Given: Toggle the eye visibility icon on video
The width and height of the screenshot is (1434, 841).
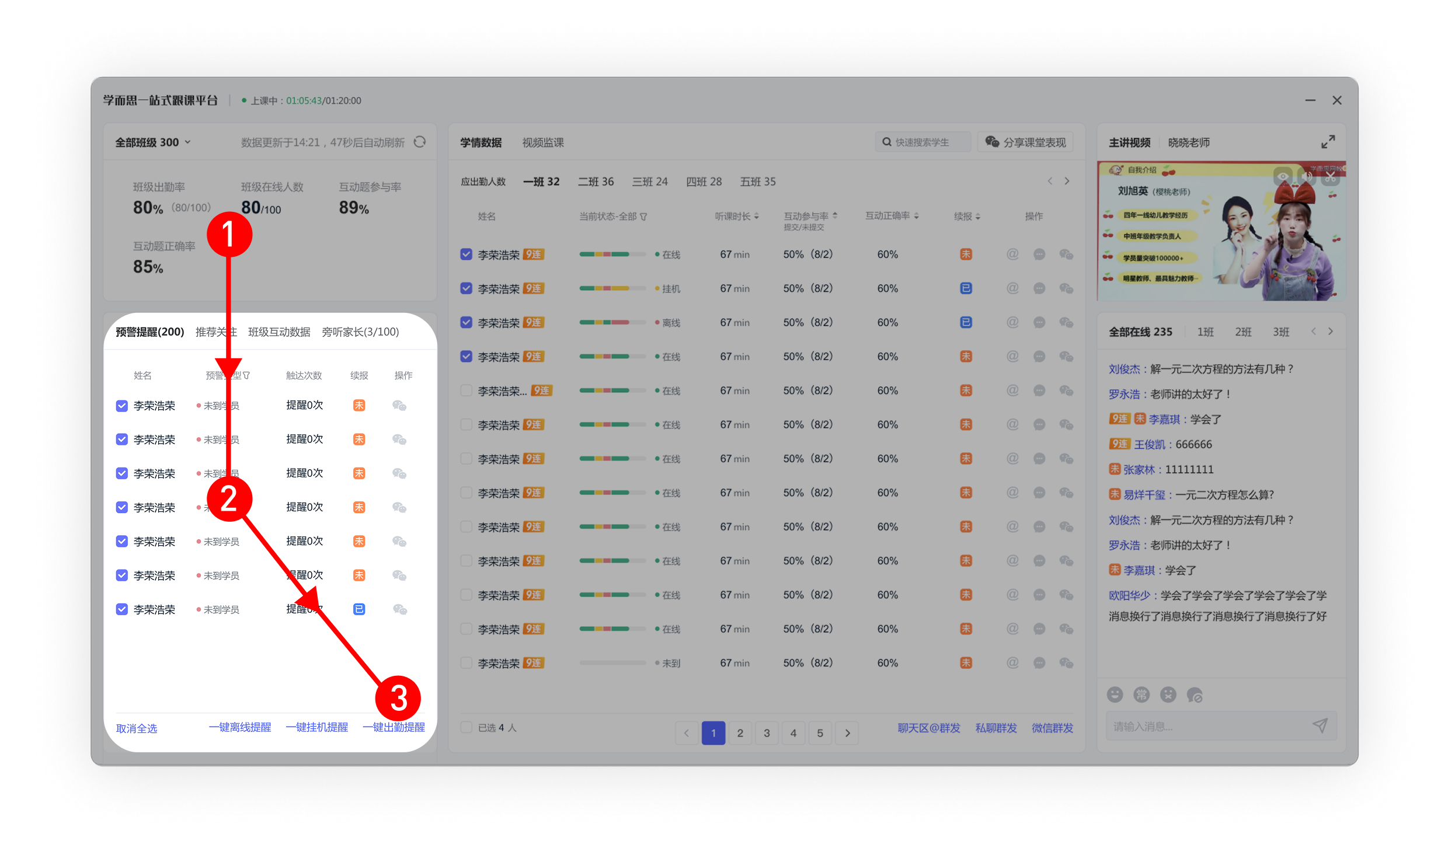Looking at the screenshot, I should click(1283, 176).
